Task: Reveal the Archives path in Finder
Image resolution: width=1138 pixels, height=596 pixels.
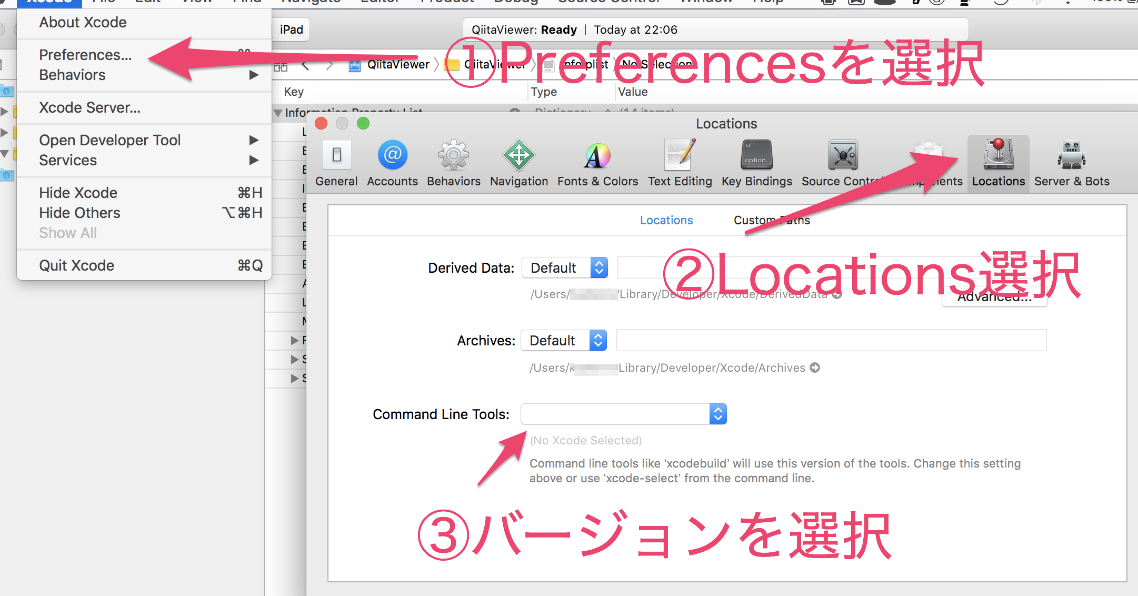Action: click(815, 367)
